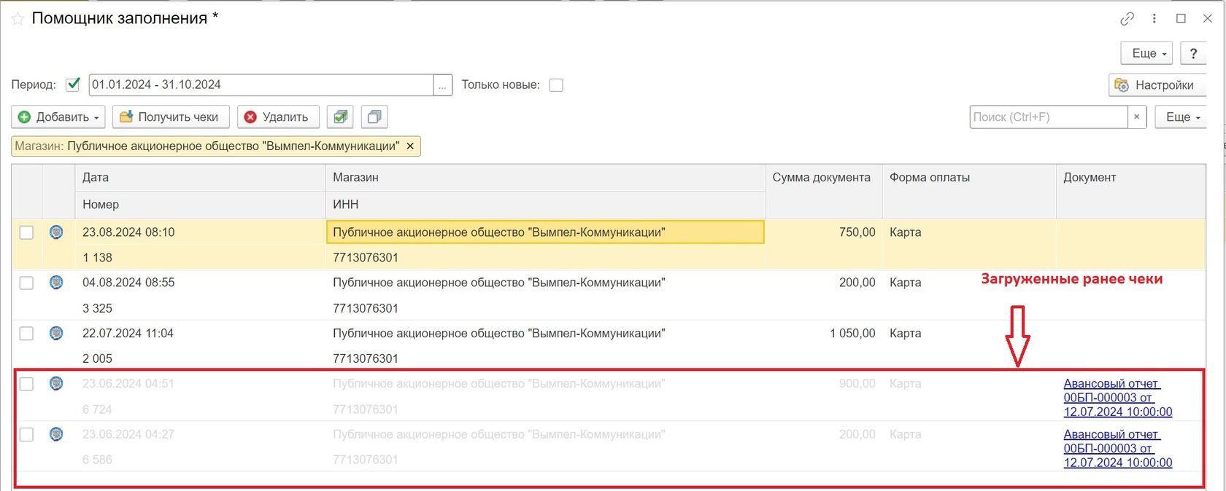
Task: Click the Получить чеки button
Action: click(170, 117)
